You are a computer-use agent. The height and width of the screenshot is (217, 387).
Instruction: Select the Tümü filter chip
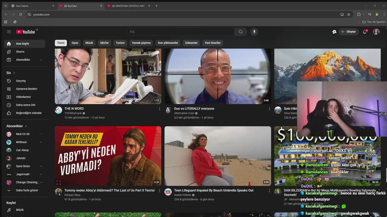(x=61, y=43)
